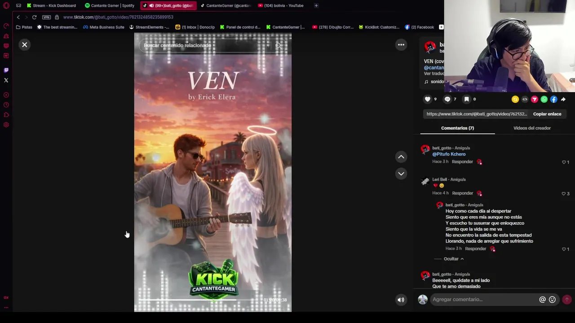
Task: Insert a mention with the @ icon
Action: (x=542, y=299)
